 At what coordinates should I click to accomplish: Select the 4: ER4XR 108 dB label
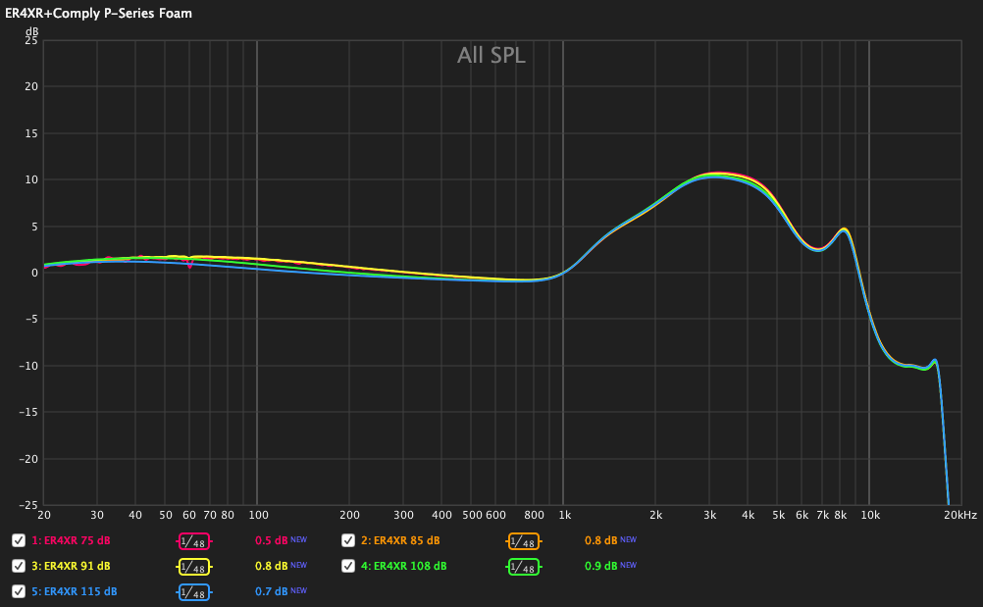pyautogui.click(x=404, y=566)
